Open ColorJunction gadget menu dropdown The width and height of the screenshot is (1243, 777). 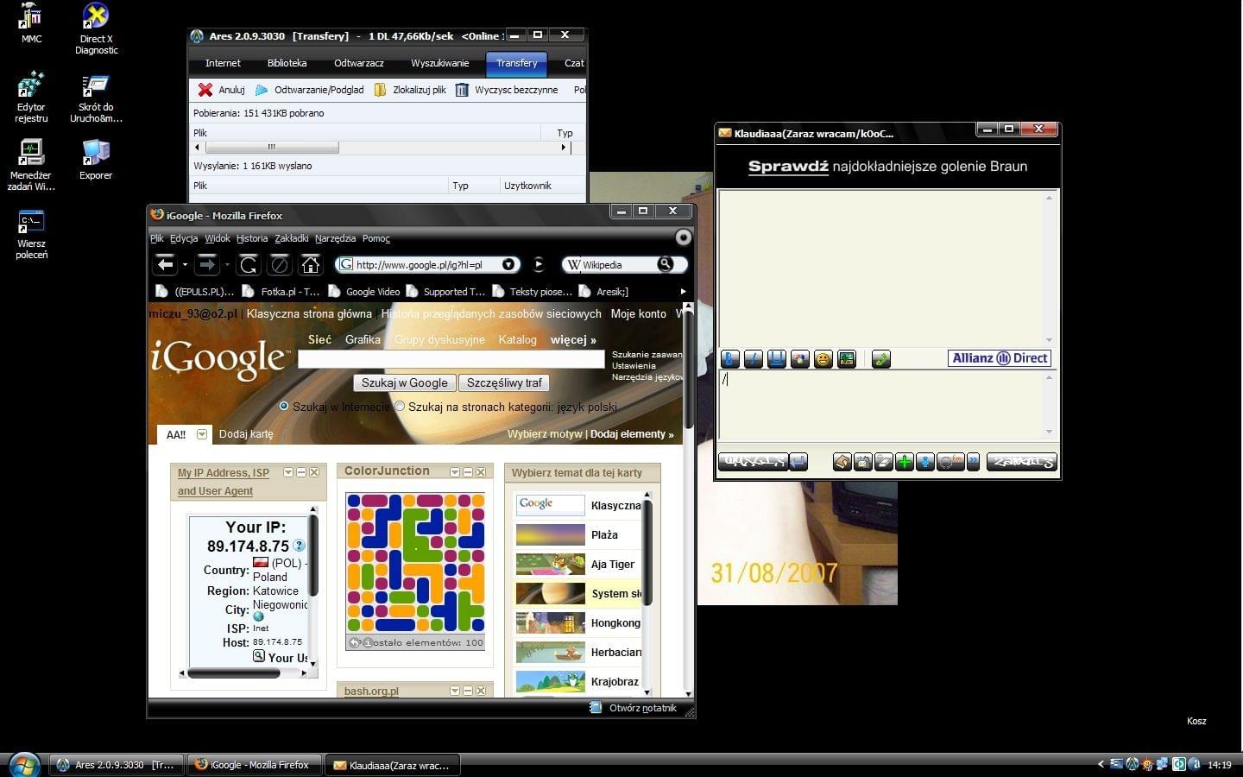455,472
